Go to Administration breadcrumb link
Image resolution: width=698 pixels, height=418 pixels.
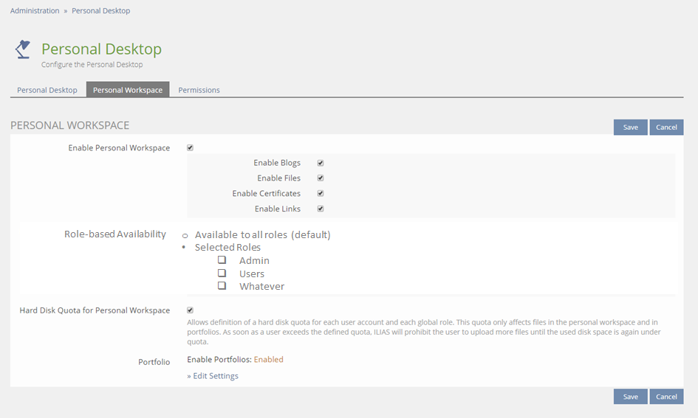pyautogui.click(x=35, y=11)
